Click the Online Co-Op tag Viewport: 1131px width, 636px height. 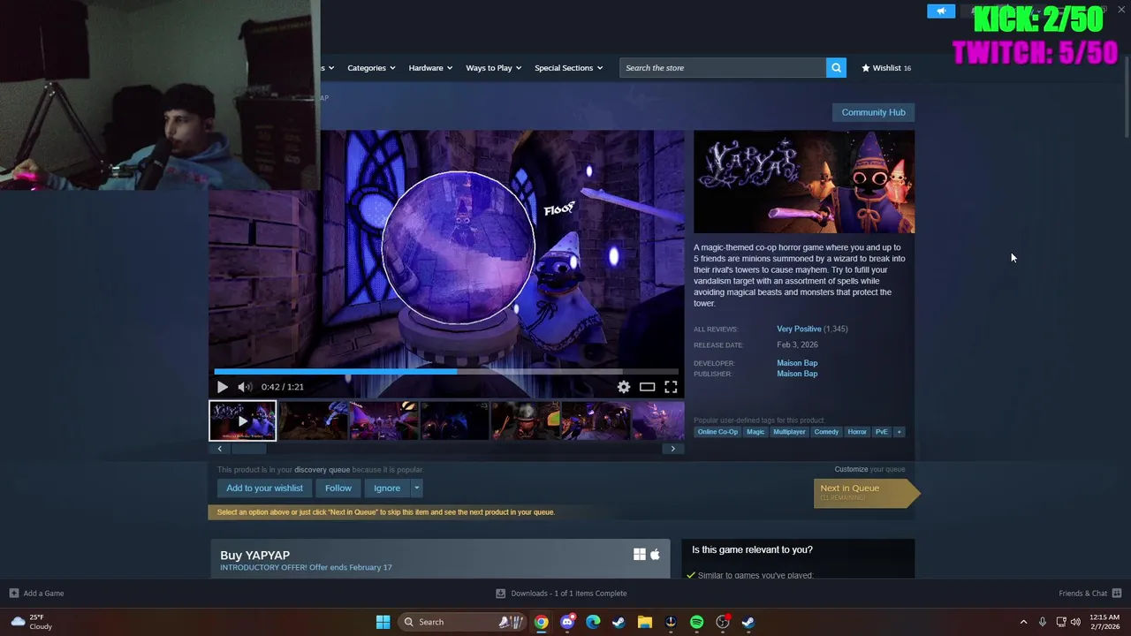[x=717, y=432]
